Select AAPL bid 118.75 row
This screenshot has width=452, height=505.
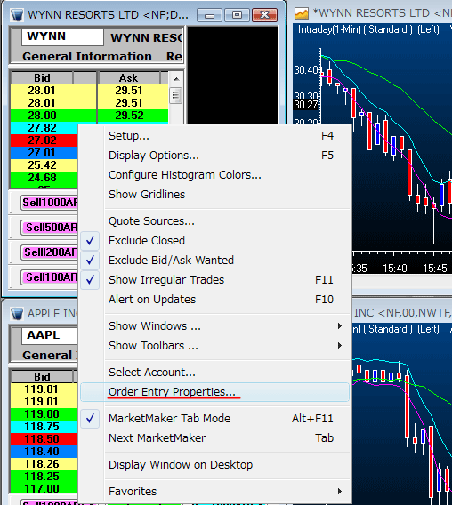[44, 427]
